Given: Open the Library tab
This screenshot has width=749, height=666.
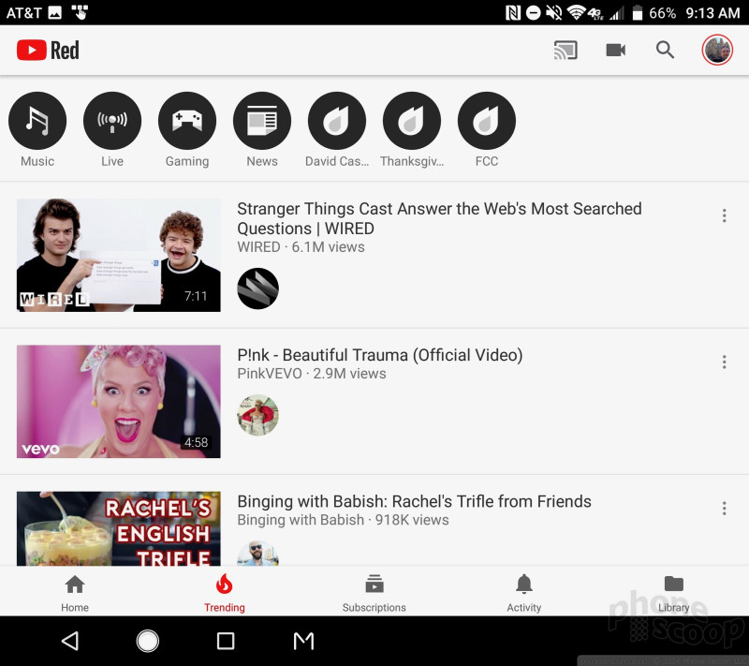Looking at the screenshot, I should tap(673, 593).
